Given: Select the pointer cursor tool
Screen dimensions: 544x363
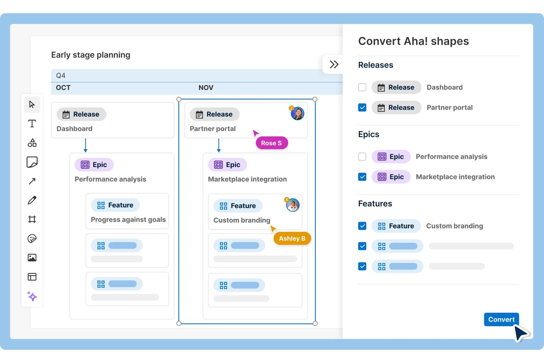Looking at the screenshot, I should coord(32,105).
